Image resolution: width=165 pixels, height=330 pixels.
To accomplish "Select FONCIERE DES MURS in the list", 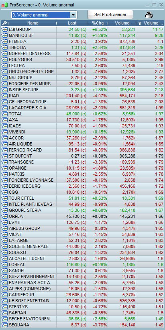I will (30, 84).
